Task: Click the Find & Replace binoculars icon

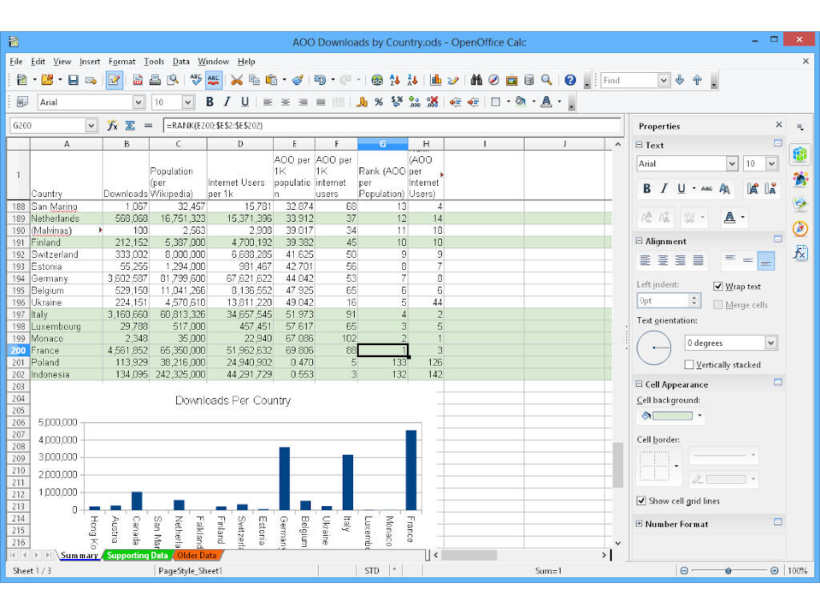Action: click(x=476, y=80)
